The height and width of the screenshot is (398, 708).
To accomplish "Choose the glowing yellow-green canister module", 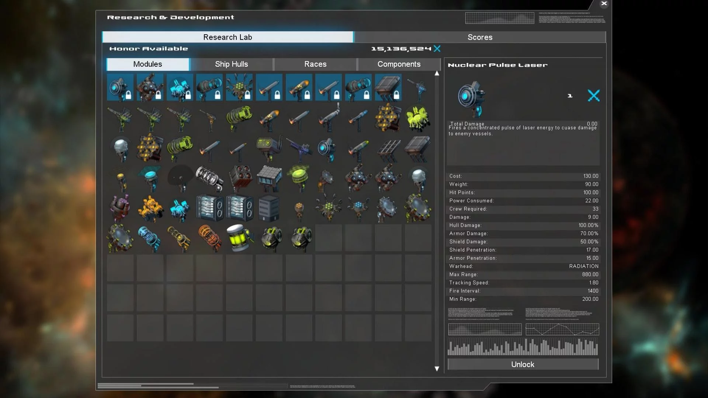I will coord(239,238).
